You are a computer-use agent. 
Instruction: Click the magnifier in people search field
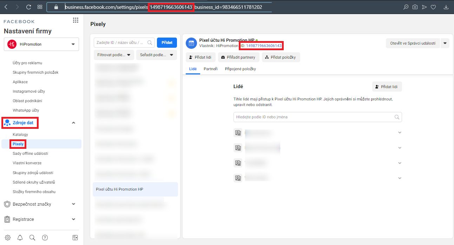coord(397,117)
